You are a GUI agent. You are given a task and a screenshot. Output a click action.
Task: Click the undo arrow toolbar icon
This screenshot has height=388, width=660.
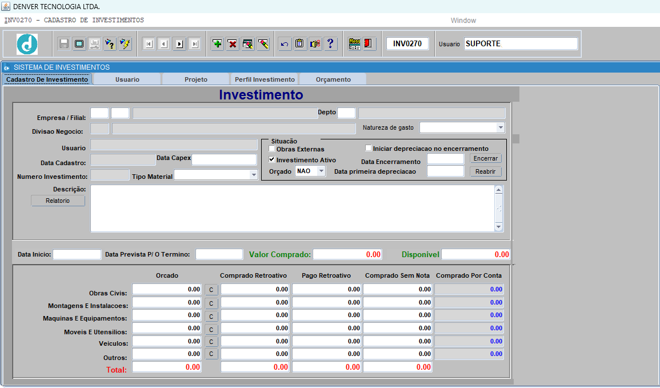click(285, 44)
